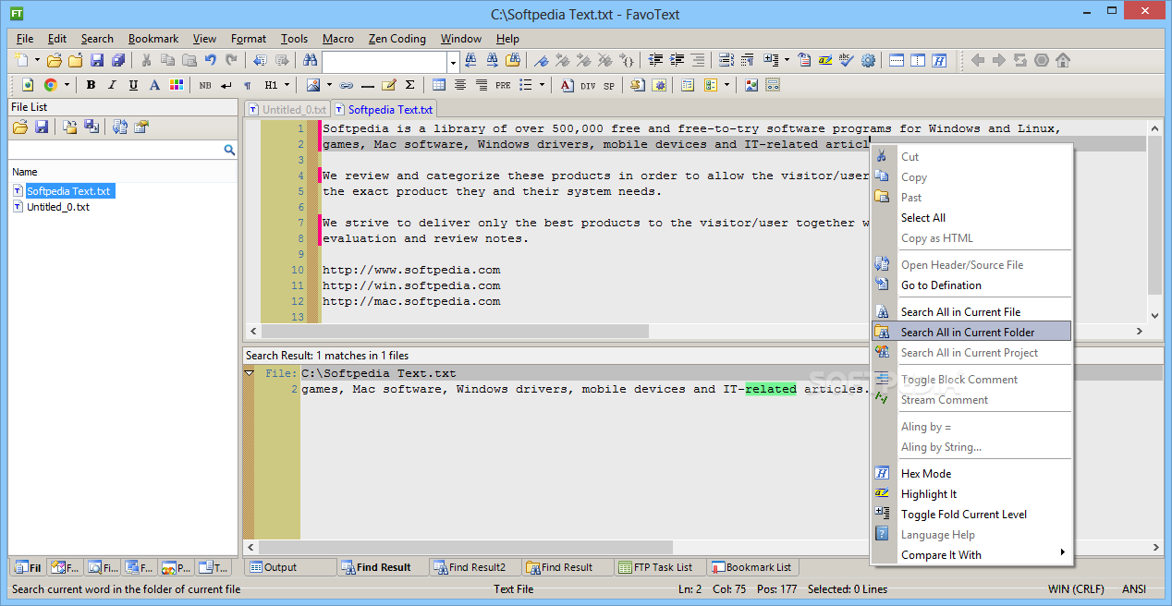This screenshot has height=606, width=1172.
Task: Expand the search text combo box arrow
Action: pyautogui.click(x=453, y=61)
